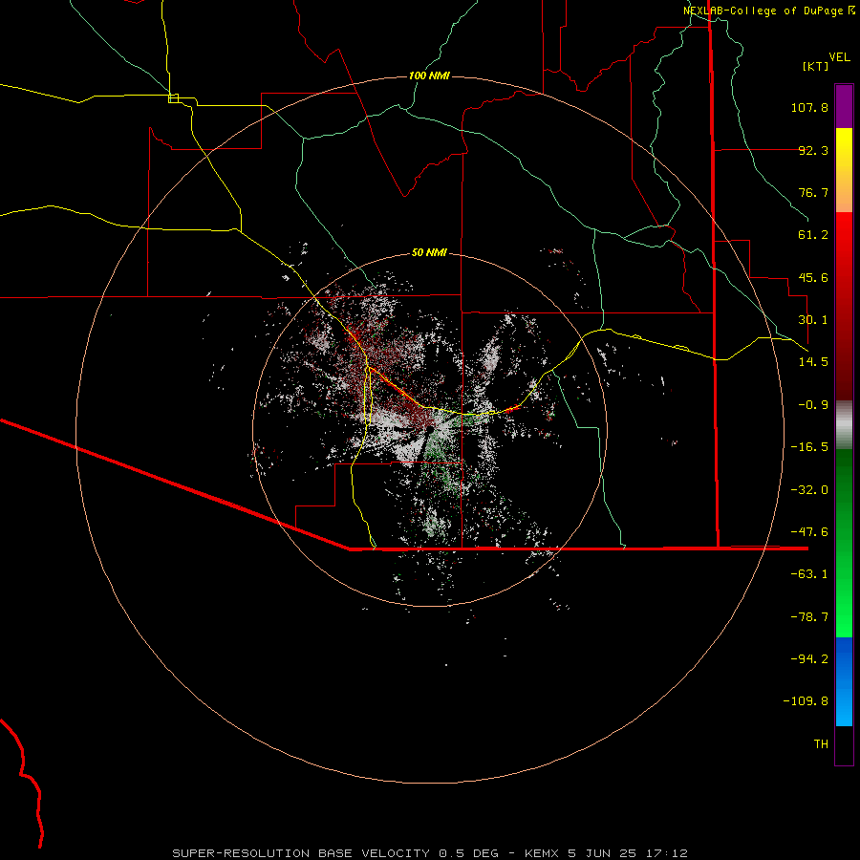Click the -63.1 velocity scale value

(x=809, y=574)
